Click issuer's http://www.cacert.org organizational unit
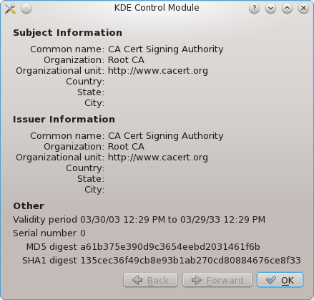Image resolution: width=314 pixels, height=300 pixels. pos(158,158)
